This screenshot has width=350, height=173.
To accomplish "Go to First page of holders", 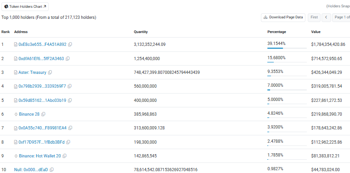I will pos(314,17).
